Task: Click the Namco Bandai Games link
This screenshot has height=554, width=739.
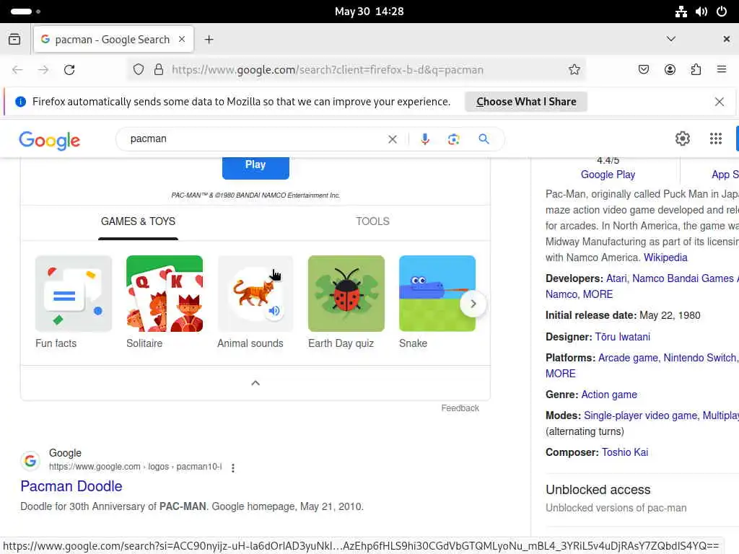Action: click(x=683, y=278)
